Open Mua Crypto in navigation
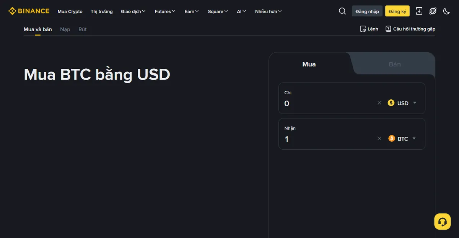 click(70, 11)
